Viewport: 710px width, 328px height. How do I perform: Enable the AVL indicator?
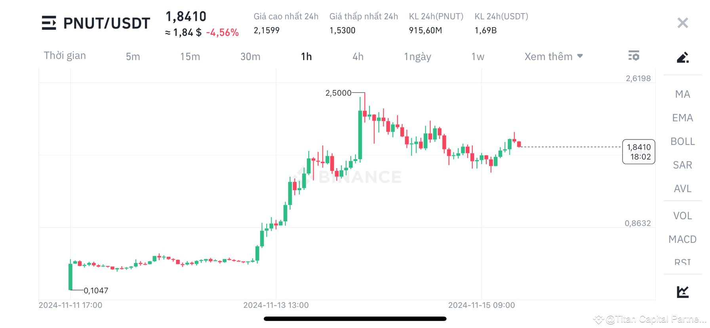pos(682,189)
